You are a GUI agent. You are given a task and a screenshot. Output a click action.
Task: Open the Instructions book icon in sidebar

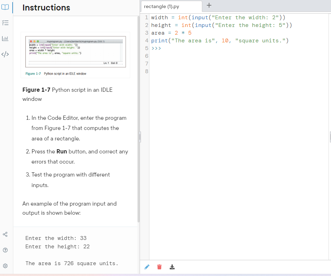[5, 7]
